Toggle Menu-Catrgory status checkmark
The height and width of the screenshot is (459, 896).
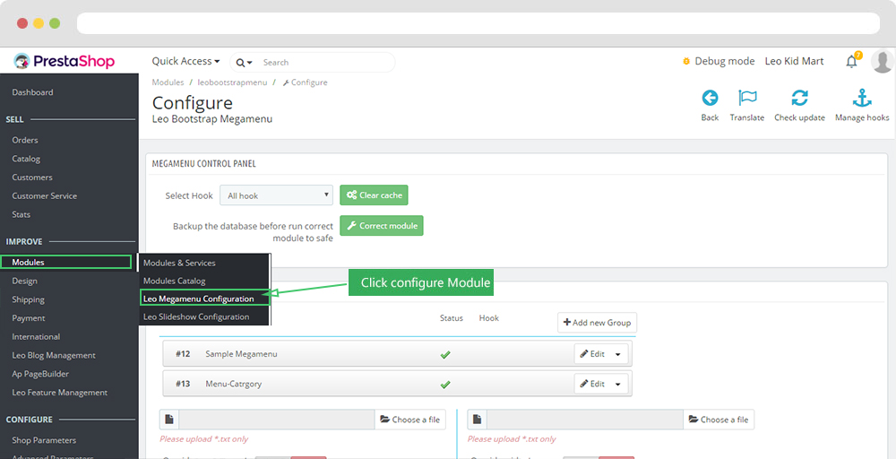point(445,384)
